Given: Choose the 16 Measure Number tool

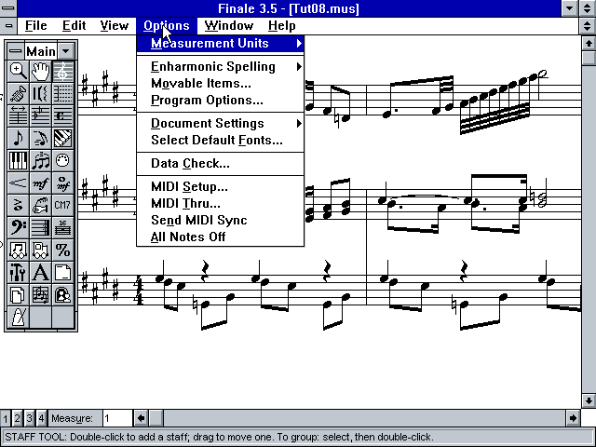Looking at the screenshot, I should tap(62, 228).
